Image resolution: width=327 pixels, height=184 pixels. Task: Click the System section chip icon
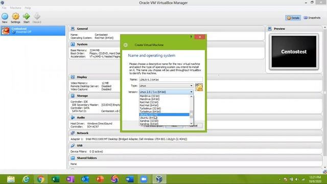(x=73, y=44)
